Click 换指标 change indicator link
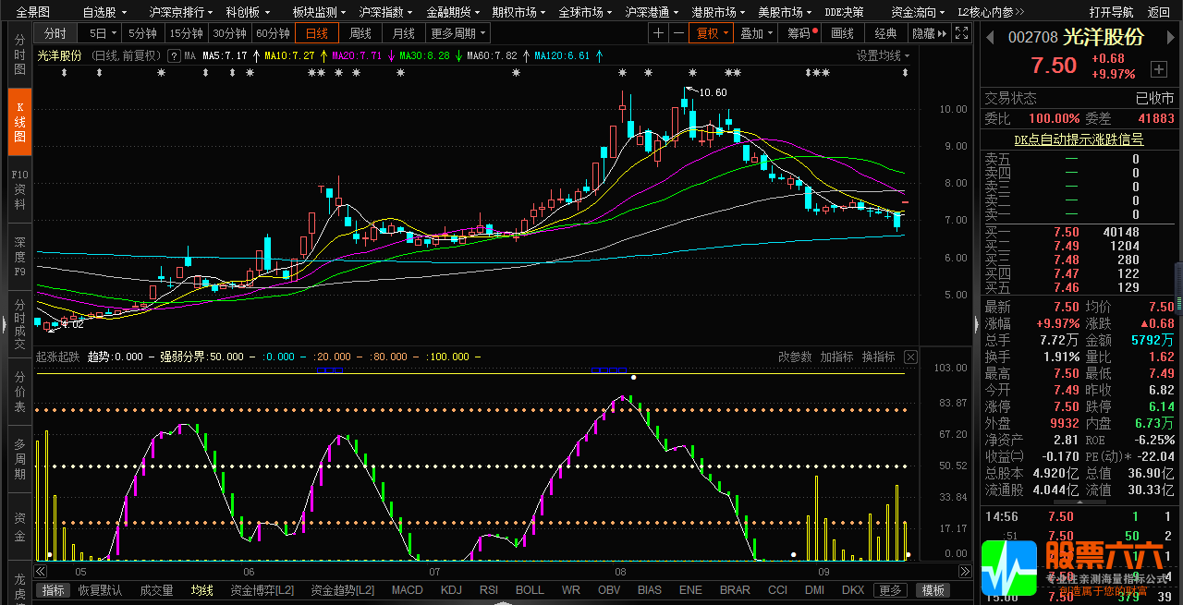Viewport: 1183px width, 605px height. [x=878, y=357]
